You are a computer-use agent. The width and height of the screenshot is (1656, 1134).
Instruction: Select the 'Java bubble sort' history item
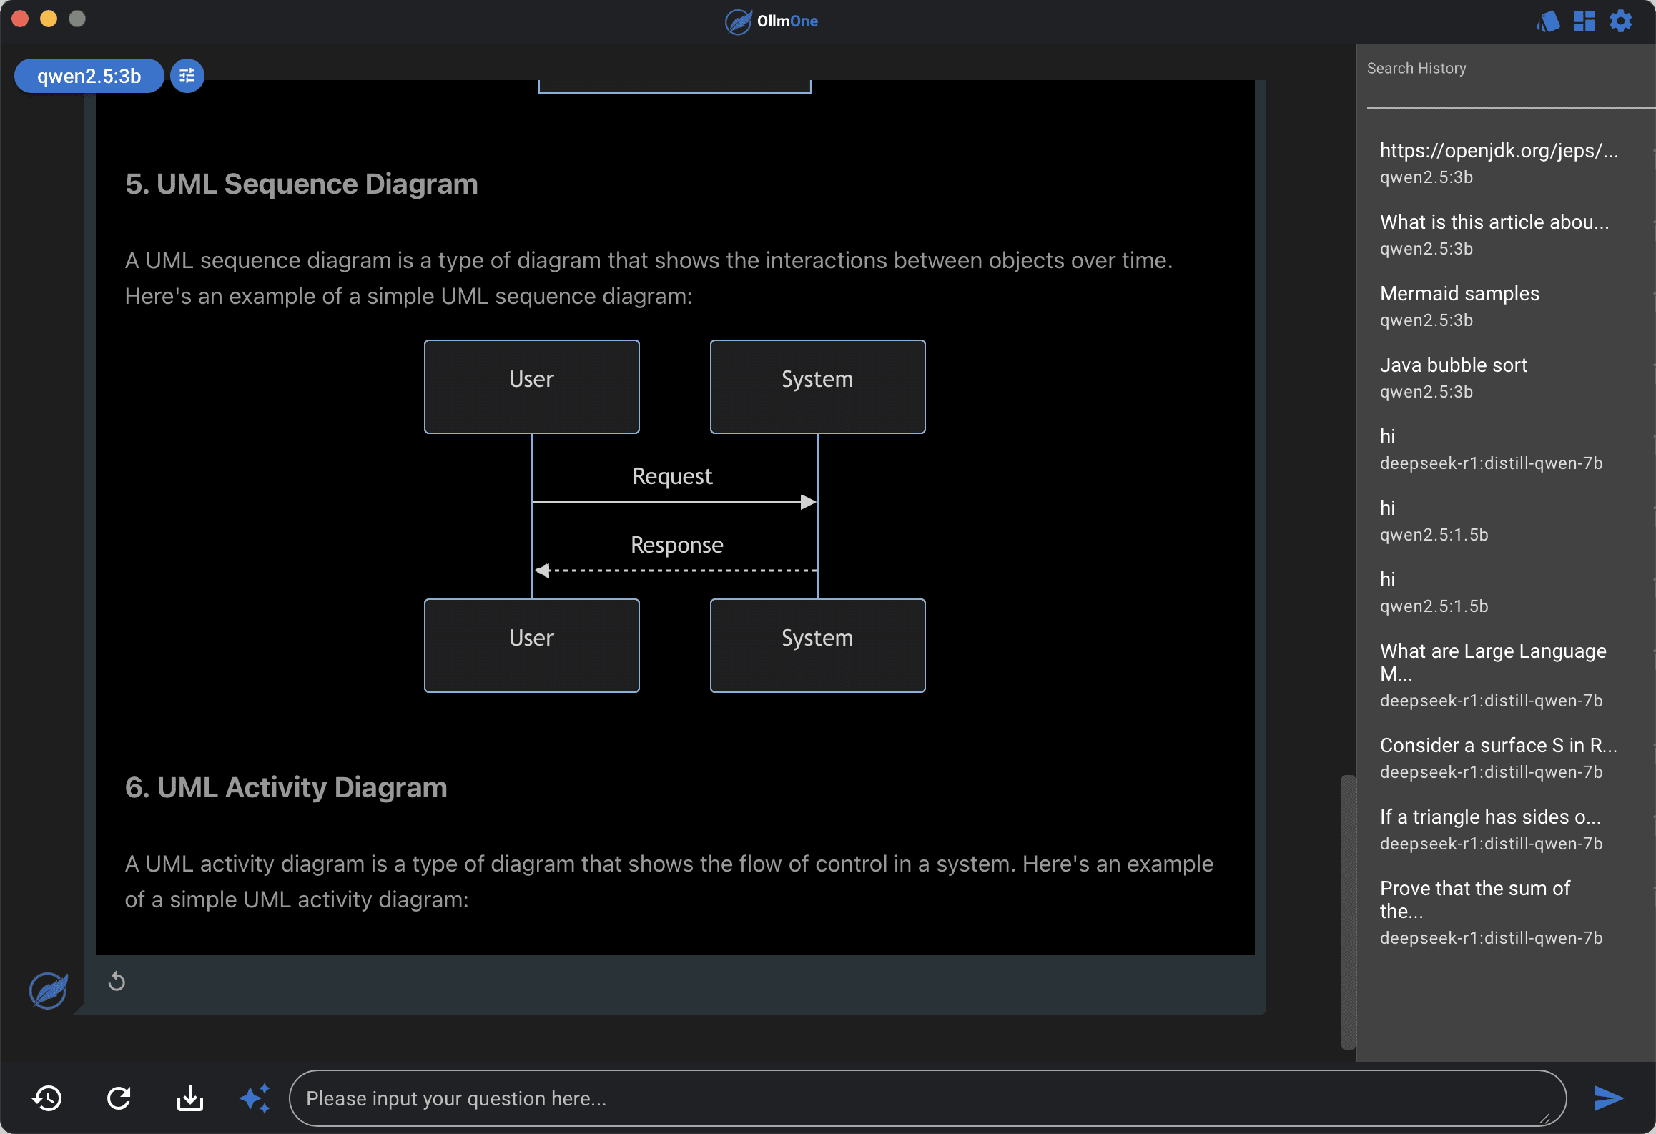point(1453,365)
